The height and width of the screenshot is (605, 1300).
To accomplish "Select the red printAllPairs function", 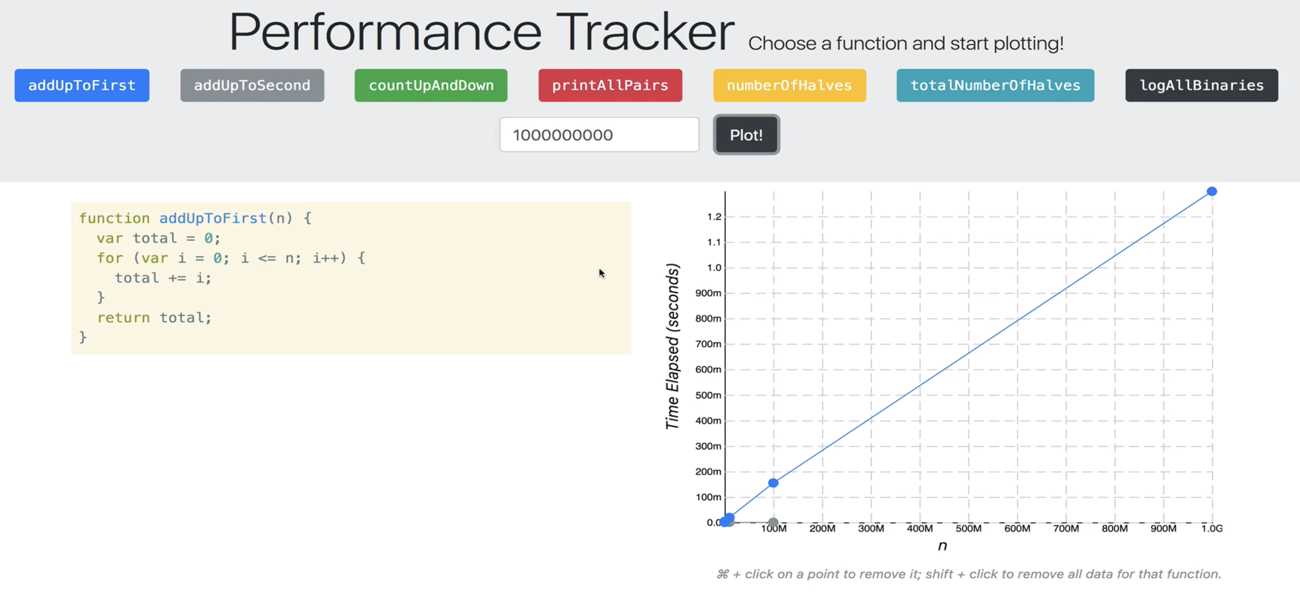I will pos(610,86).
